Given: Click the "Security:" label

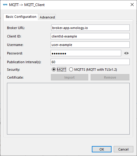Looking at the screenshot, I should (x=13, y=70).
